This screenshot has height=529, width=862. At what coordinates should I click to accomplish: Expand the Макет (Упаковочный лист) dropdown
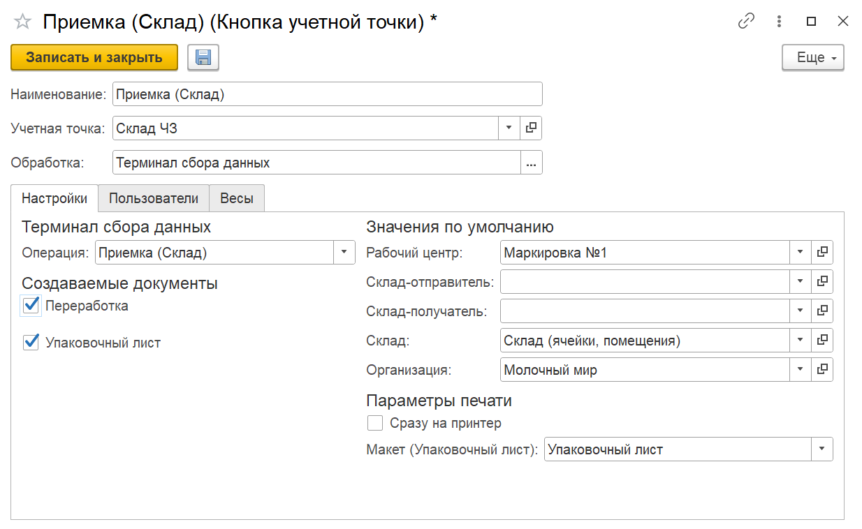coord(821,449)
